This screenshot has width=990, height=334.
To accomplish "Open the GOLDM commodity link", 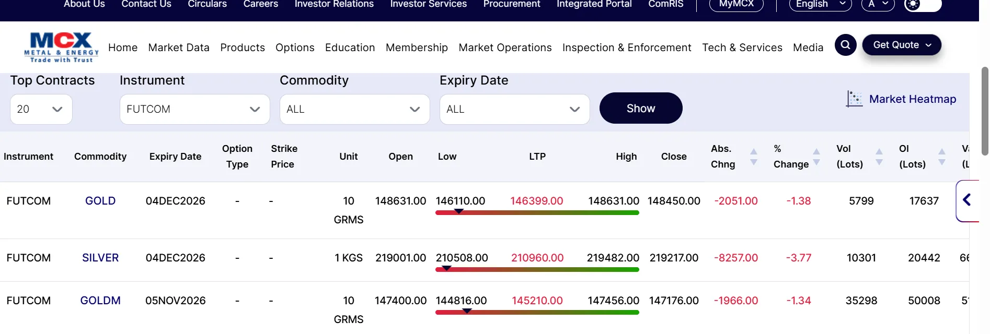I will pos(100,301).
